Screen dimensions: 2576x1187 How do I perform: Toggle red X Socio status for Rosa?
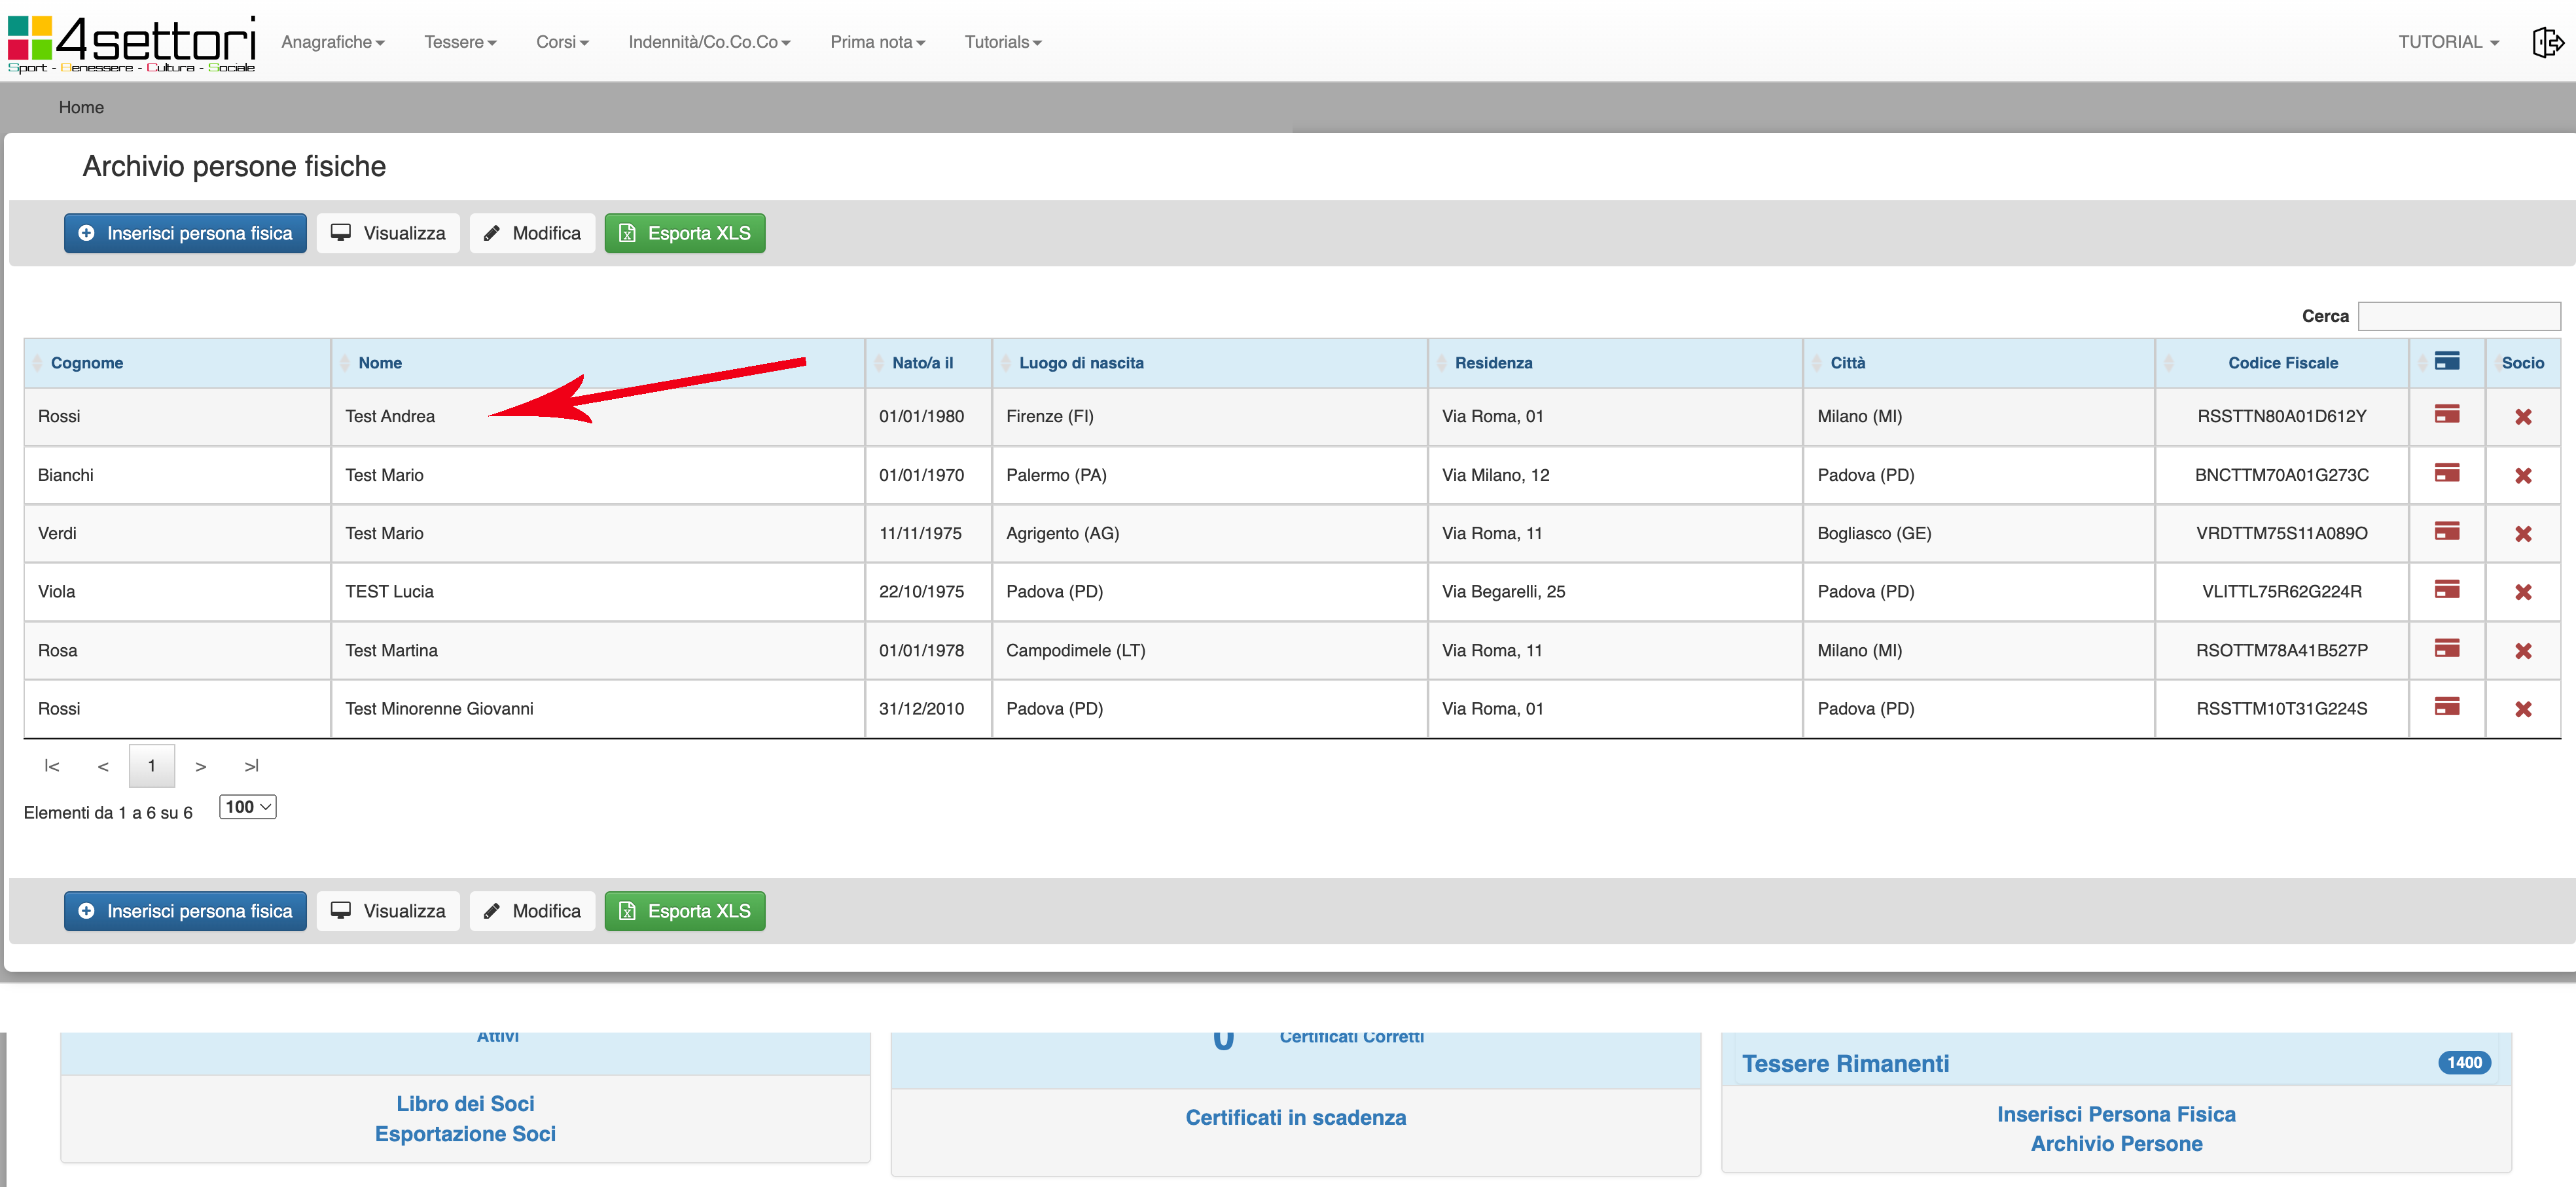tap(2522, 651)
